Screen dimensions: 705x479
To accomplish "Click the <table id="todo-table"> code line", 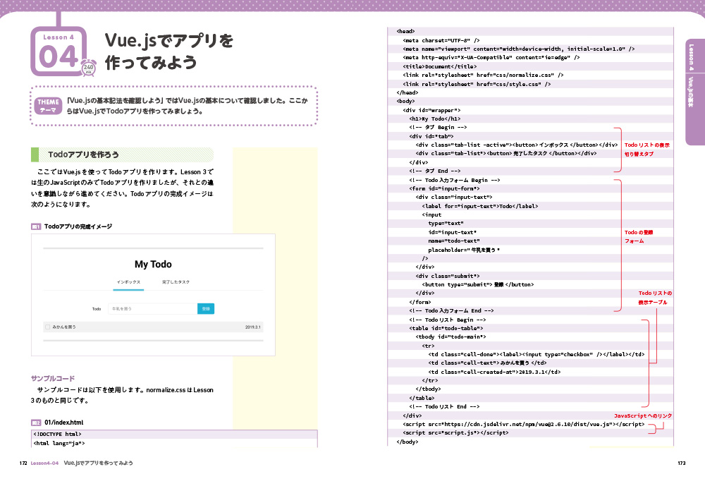I will (446, 328).
